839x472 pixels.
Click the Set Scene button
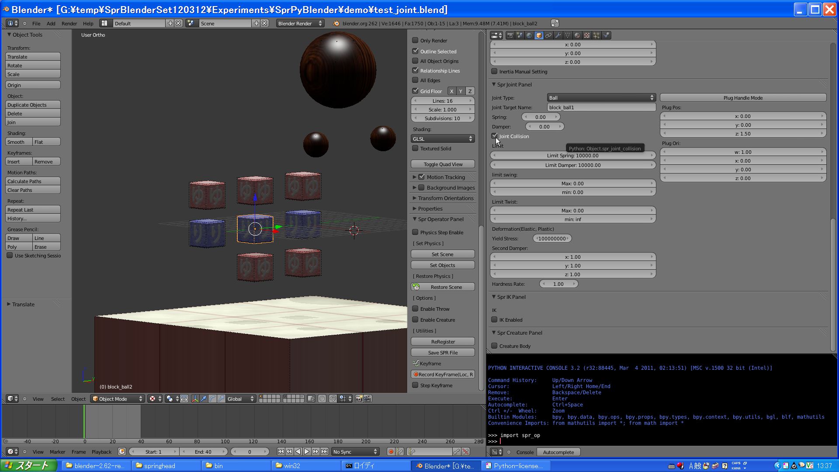coord(443,254)
